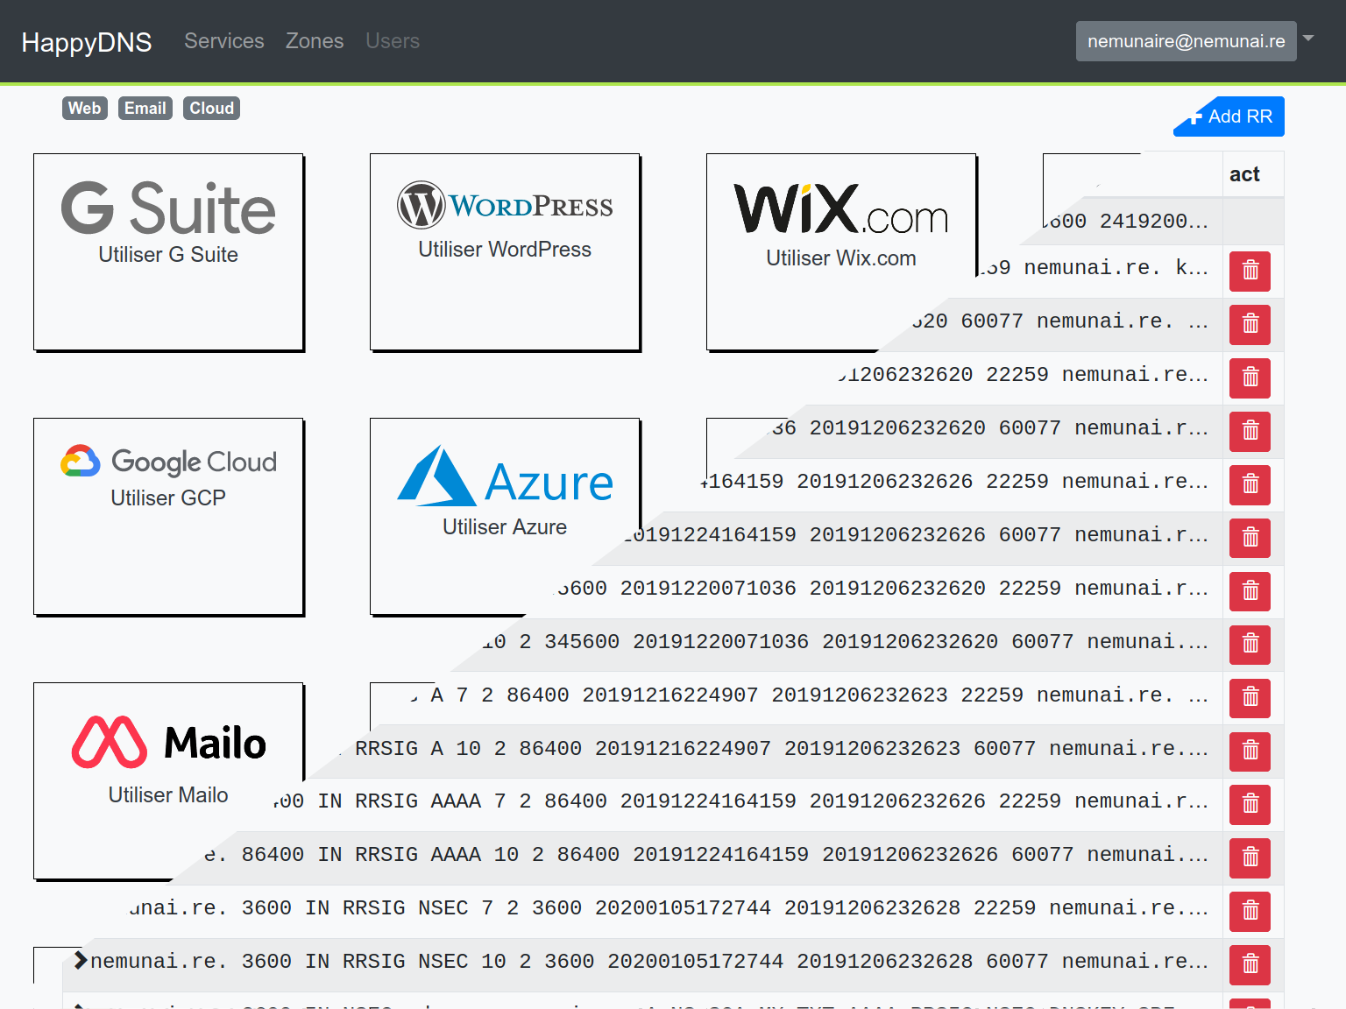Click the 'act' column header
Image resolution: width=1346 pixels, height=1009 pixels.
[x=1244, y=174]
